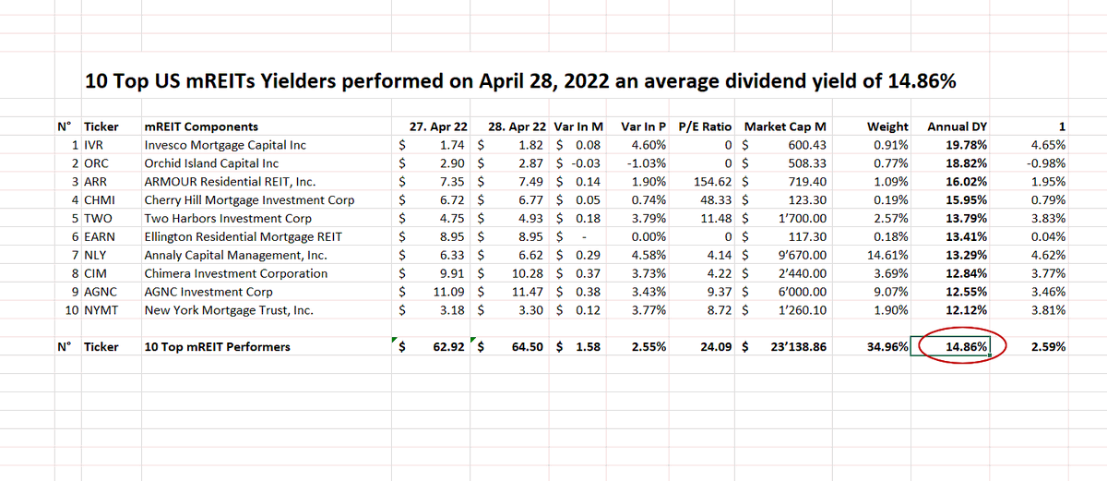1107x481 pixels.
Task: Select New York Mortgage Trust, Inc. cell
Action: point(229,310)
